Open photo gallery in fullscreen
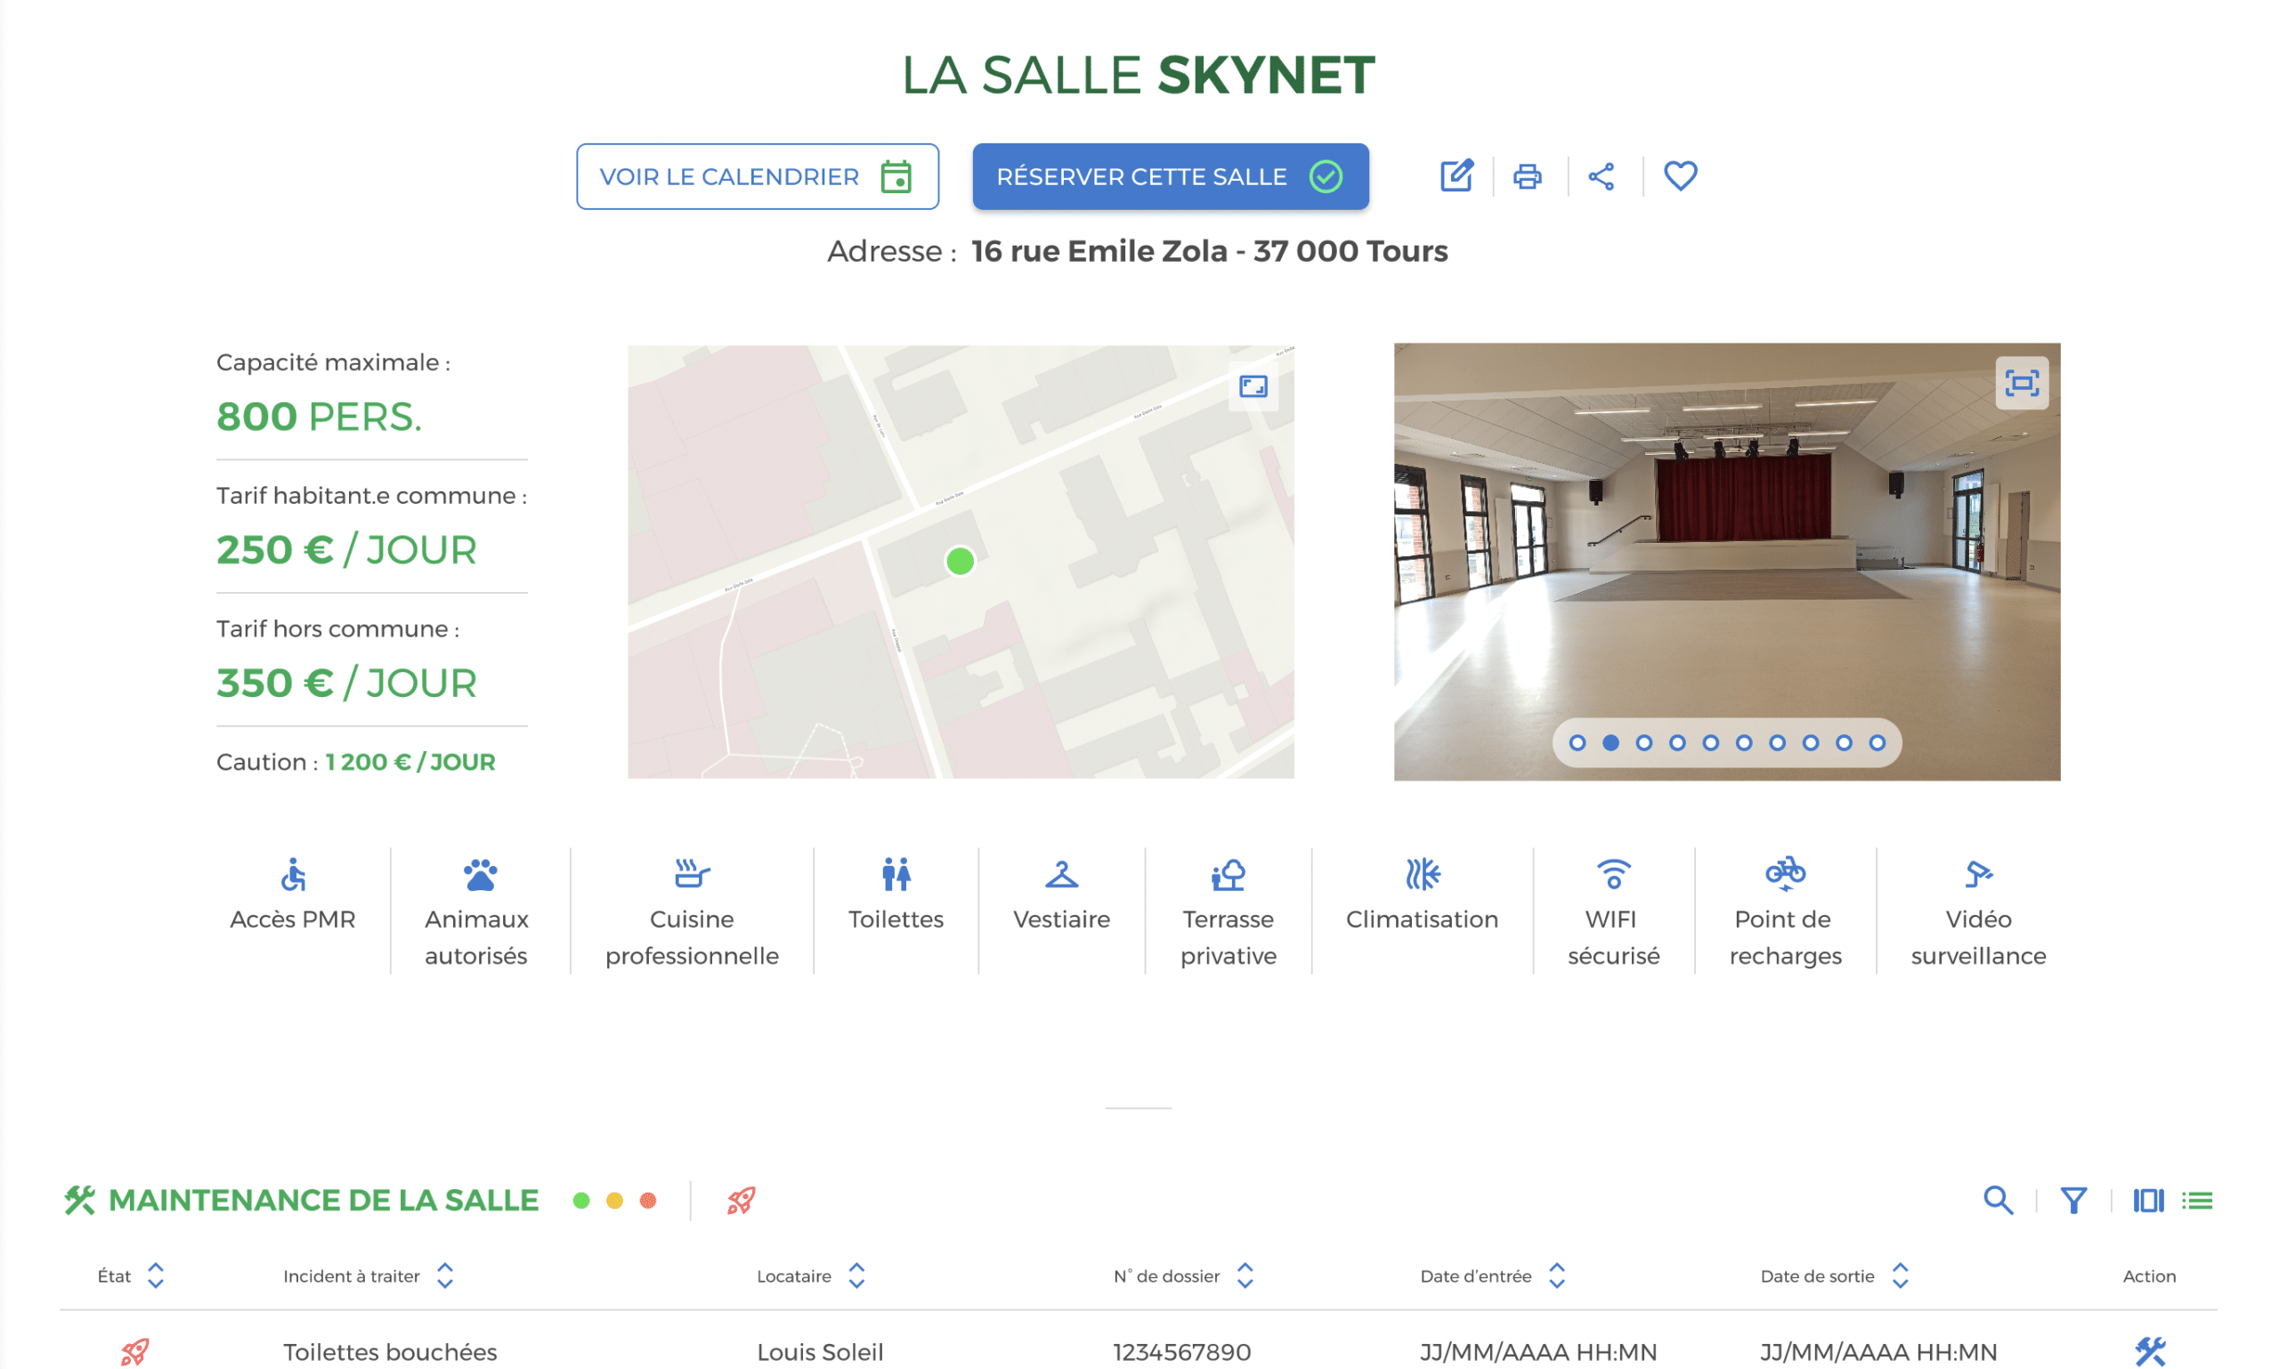Viewport: 2279px width, 1369px height. point(2021,382)
